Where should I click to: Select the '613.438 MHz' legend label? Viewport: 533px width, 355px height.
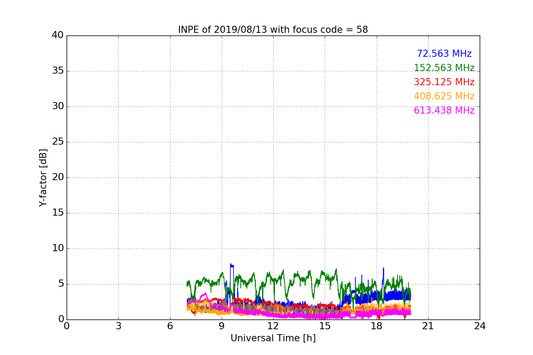(444, 110)
